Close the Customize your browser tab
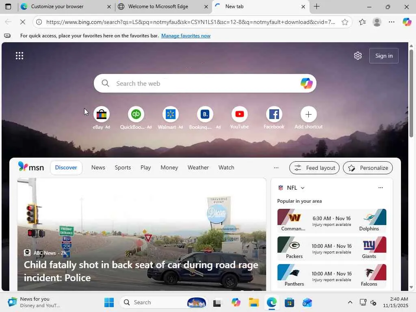 click(x=109, y=6)
